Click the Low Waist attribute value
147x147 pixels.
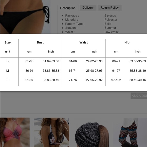tap(112, 32)
